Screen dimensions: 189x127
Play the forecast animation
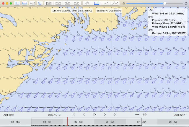pyautogui.click(x=94, y=115)
